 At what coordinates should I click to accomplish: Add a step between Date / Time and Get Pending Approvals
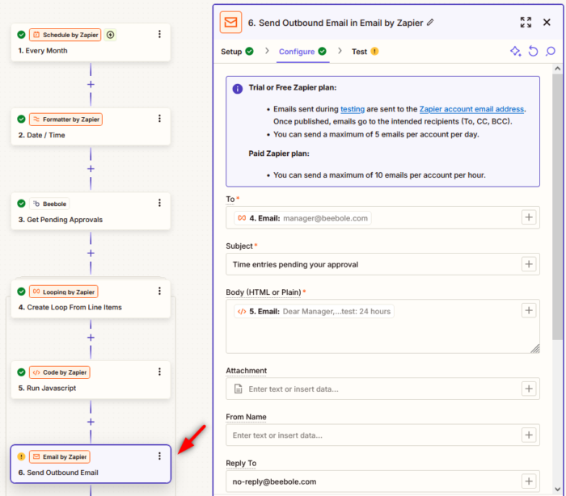coord(91,169)
